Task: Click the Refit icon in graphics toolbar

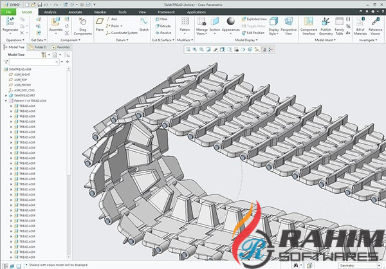Action: [x=188, y=50]
